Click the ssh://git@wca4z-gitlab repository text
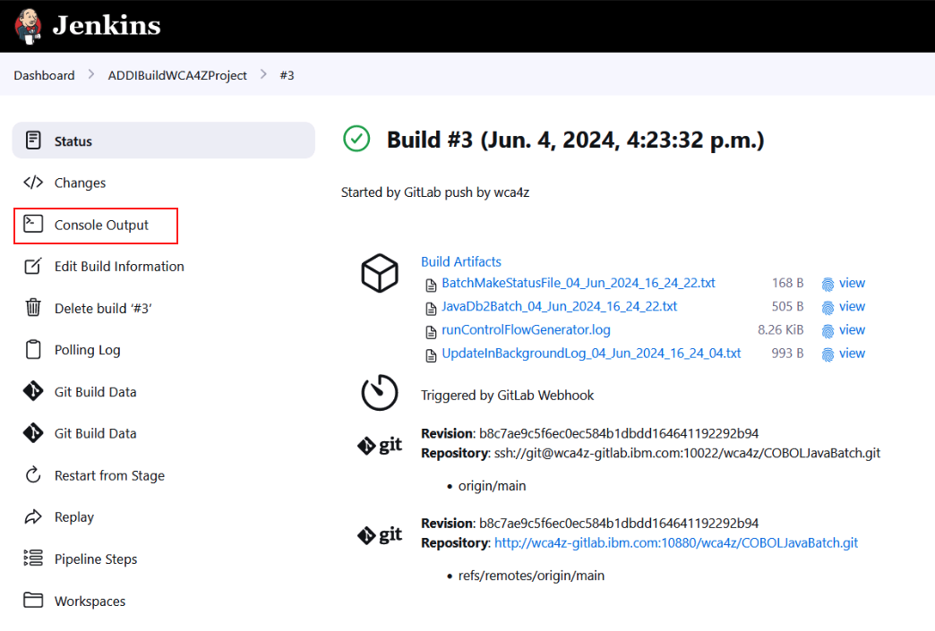This screenshot has height=631, width=935. (x=687, y=453)
